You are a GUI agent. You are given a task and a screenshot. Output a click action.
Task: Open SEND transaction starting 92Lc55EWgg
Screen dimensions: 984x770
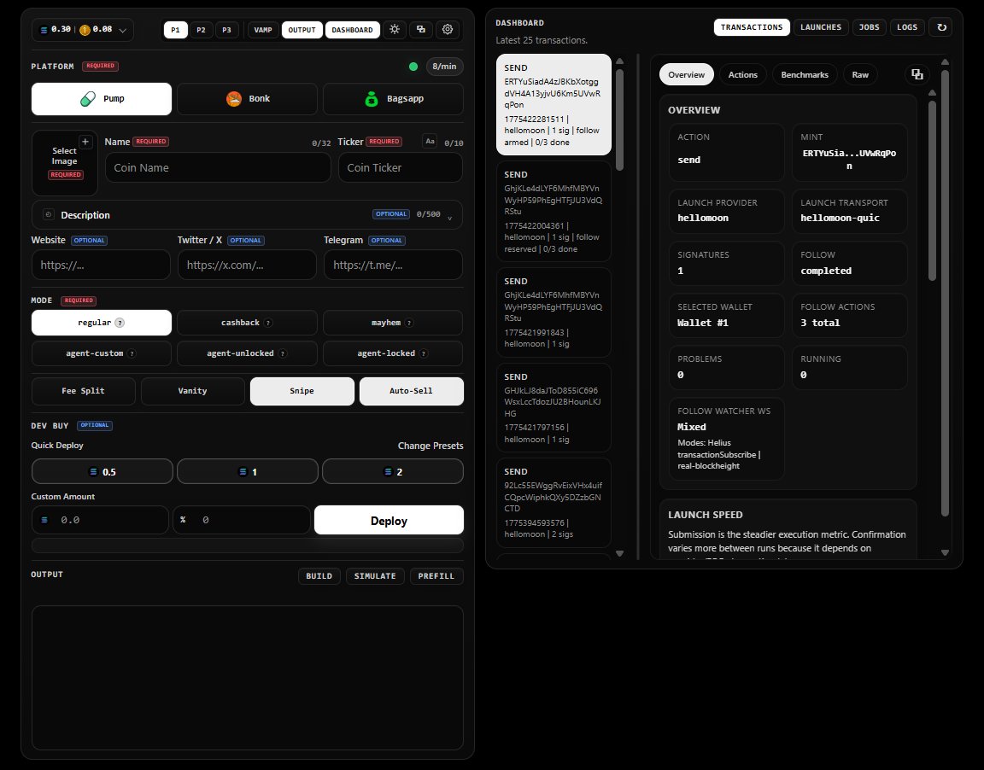click(553, 502)
